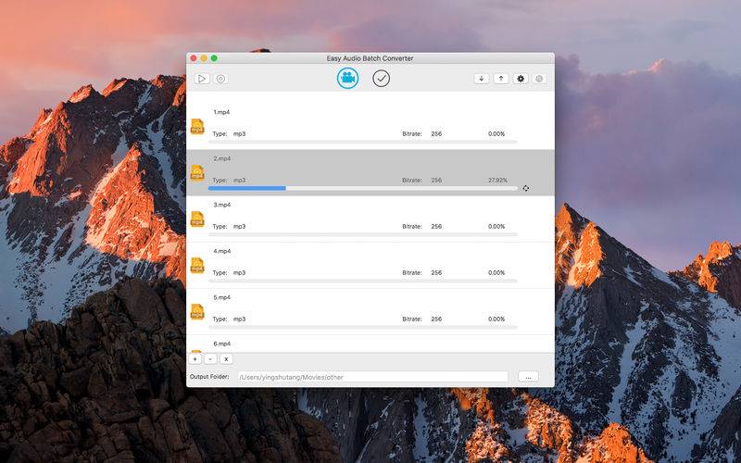Screen dimensions: 741x463
Task: Open the checkmark completed list icon
Action: 381,79
